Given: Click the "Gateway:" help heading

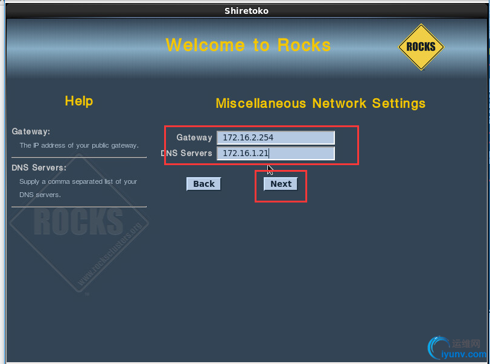Looking at the screenshot, I should (31, 131).
